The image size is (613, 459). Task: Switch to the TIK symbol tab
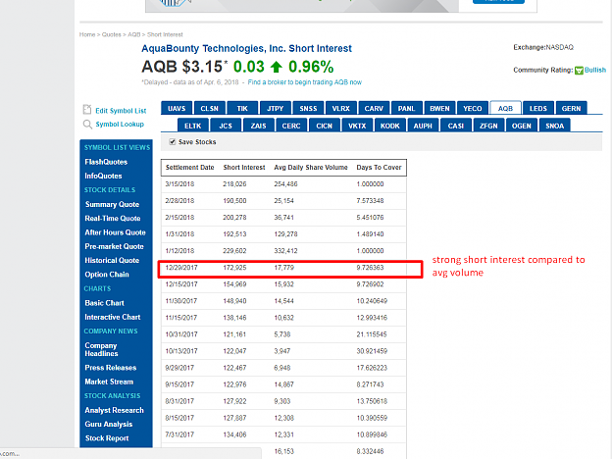click(x=242, y=108)
